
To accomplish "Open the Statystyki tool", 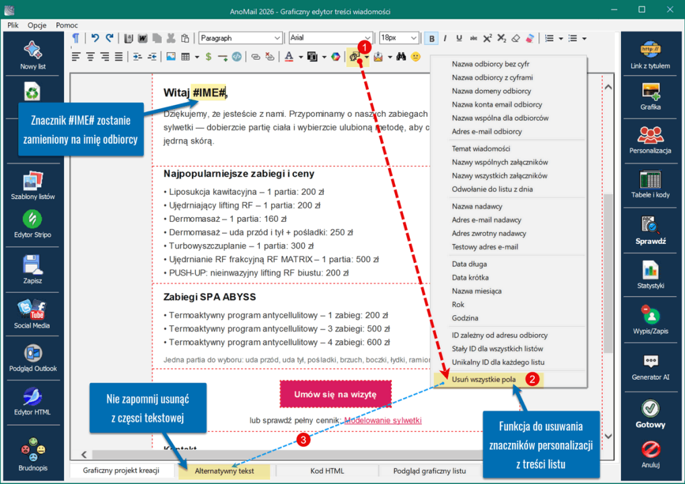I will tap(651, 275).
